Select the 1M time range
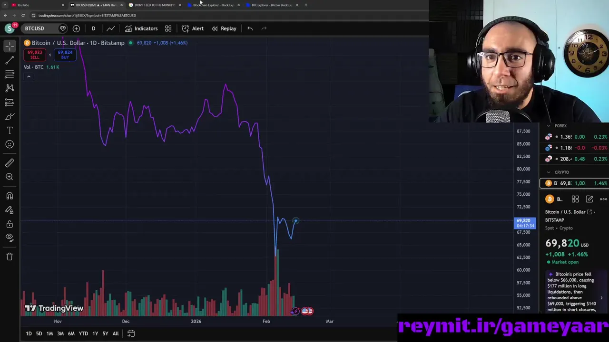The image size is (609, 342). tap(49, 333)
